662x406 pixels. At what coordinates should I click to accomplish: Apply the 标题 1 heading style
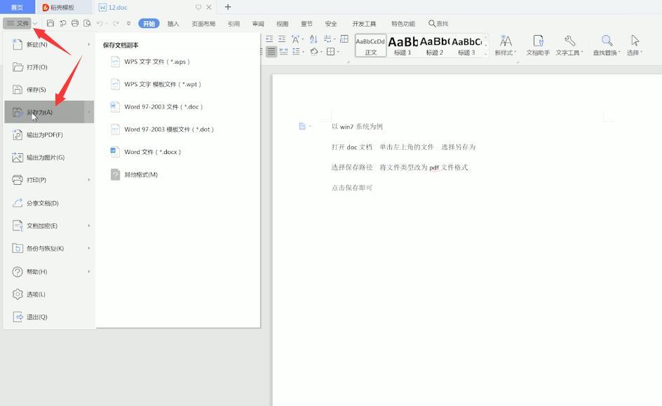point(403,45)
